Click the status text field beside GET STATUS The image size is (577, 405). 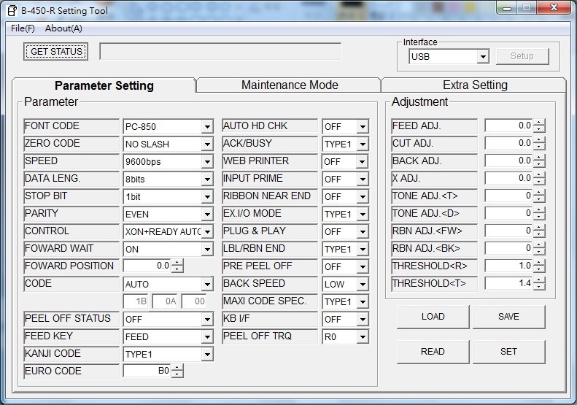click(x=220, y=52)
